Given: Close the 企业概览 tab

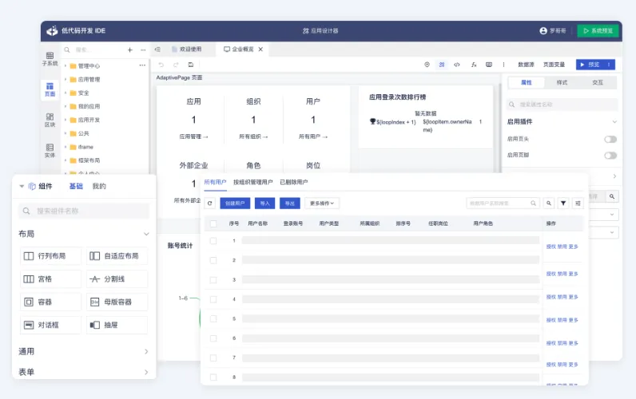Looking at the screenshot, I should 260,49.
